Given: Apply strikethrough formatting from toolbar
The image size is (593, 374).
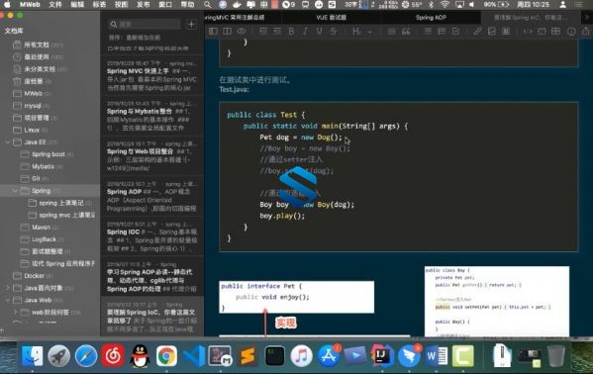Looking at the screenshot, I should 334,32.
